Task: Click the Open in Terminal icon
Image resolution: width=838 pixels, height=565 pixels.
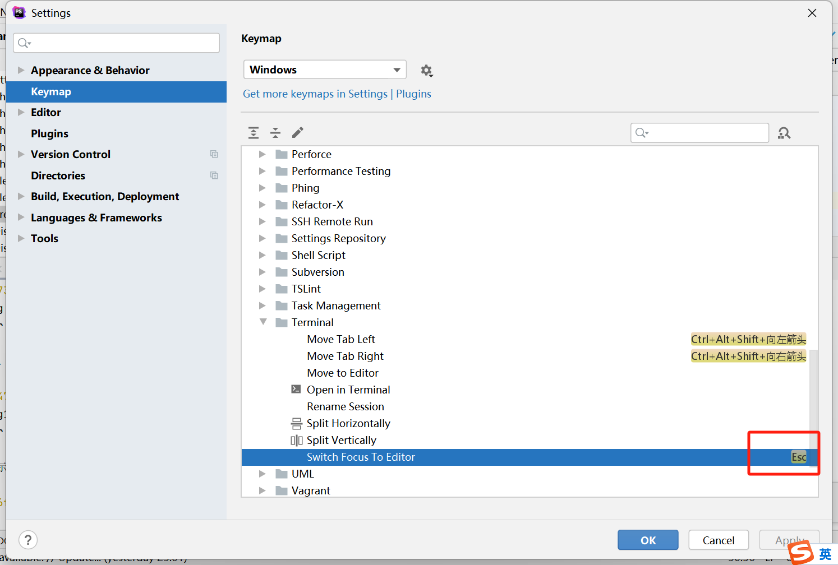Action: click(296, 389)
